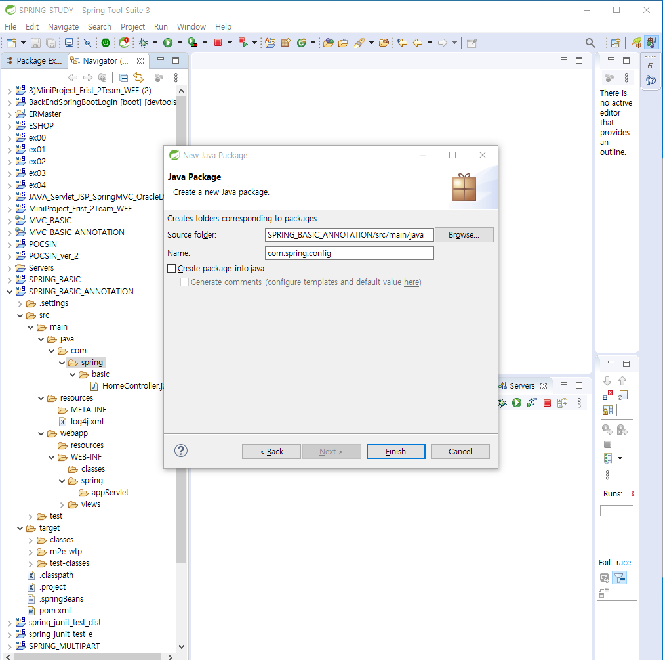Viewport: 663px width, 660px height.
Task: Click the Servers view stop server icon
Action: (x=547, y=403)
